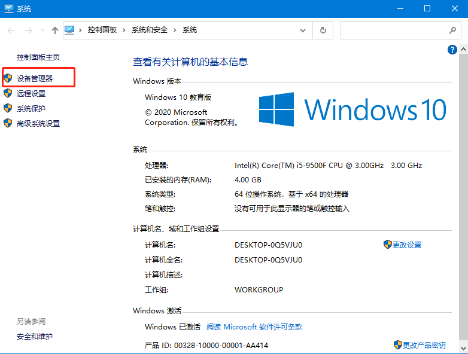Click shield icon beside 更改产品密钥

398,345
